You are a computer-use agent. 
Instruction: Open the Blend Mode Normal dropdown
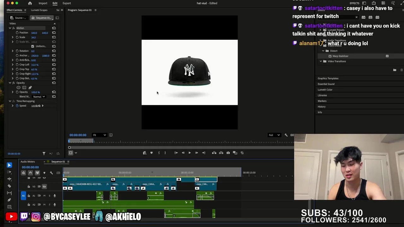[39, 96]
